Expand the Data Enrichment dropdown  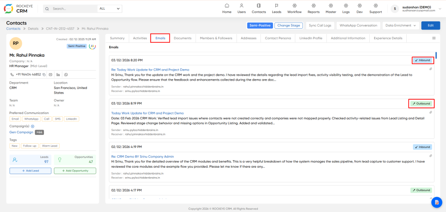point(401,25)
